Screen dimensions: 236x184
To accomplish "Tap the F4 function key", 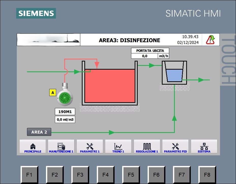I will pyautogui.click(x=105, y=175).
